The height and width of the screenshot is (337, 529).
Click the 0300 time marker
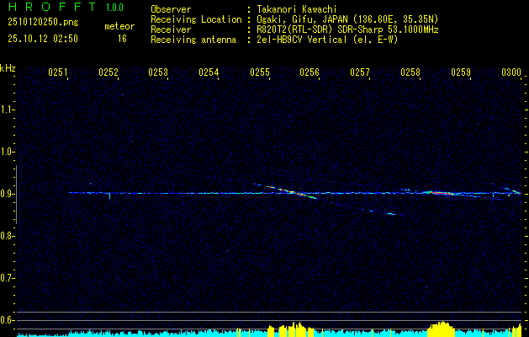coord(511,72)
